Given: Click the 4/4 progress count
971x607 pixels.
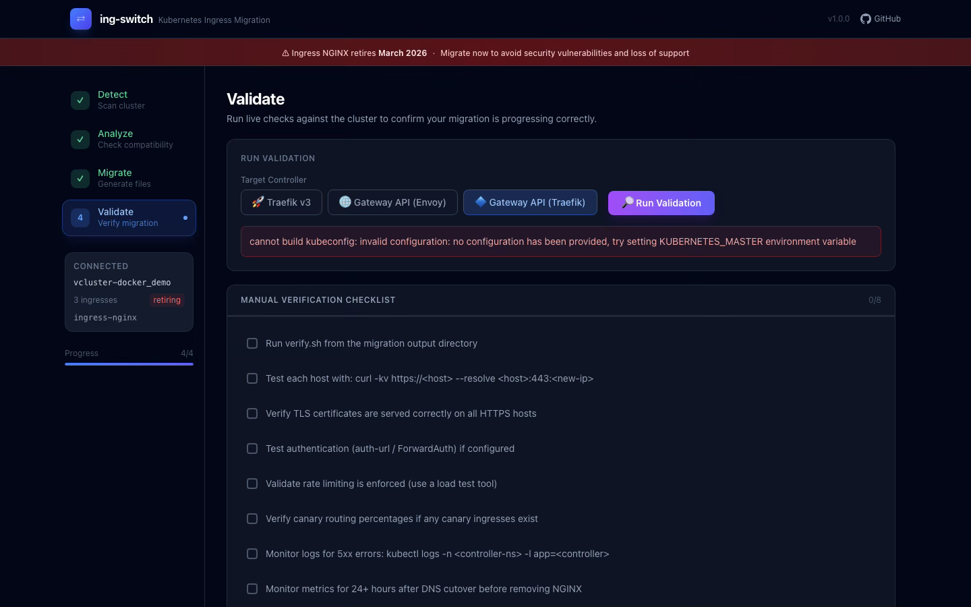Looking at the screenshot, I should click(187, 353).
